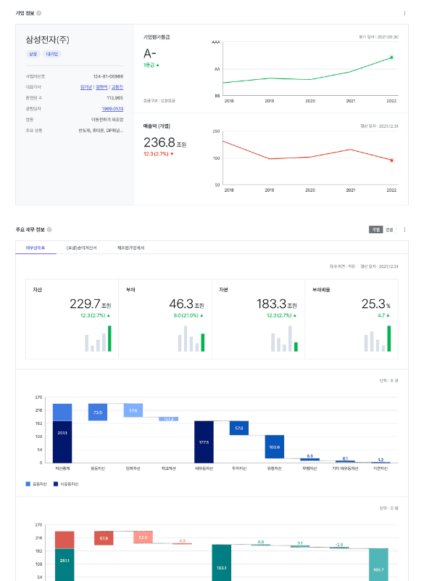Click establishment date link 1969.01.13
This screenshot has height=581, width=424.
pos(113,108)
